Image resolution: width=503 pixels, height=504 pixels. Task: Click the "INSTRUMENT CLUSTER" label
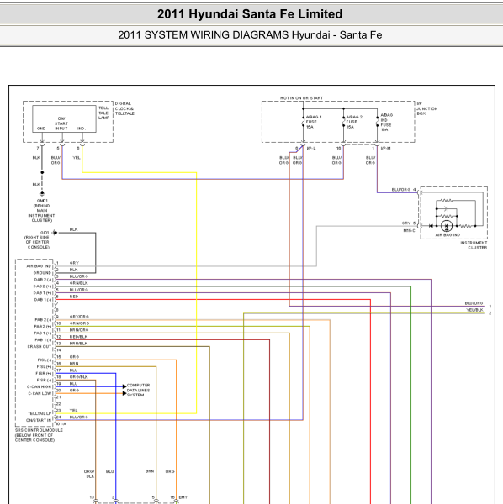474,245
